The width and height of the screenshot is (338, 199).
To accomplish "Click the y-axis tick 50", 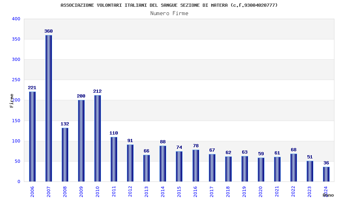I will (x=17, y=162).
